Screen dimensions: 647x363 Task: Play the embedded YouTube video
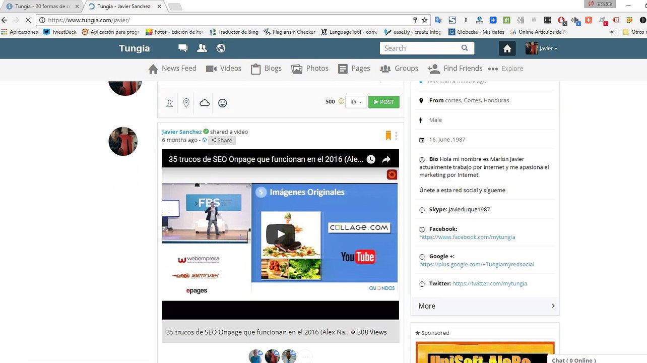click(281, 233)
